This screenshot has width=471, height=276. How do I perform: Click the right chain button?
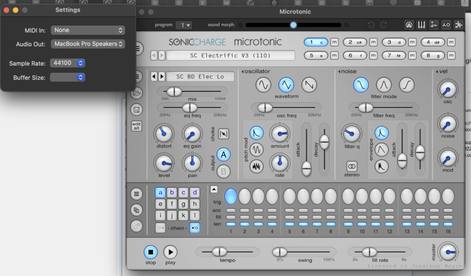[195, 228]
